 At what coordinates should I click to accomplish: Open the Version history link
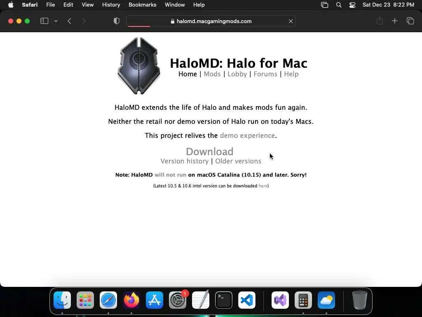[184, 161]
